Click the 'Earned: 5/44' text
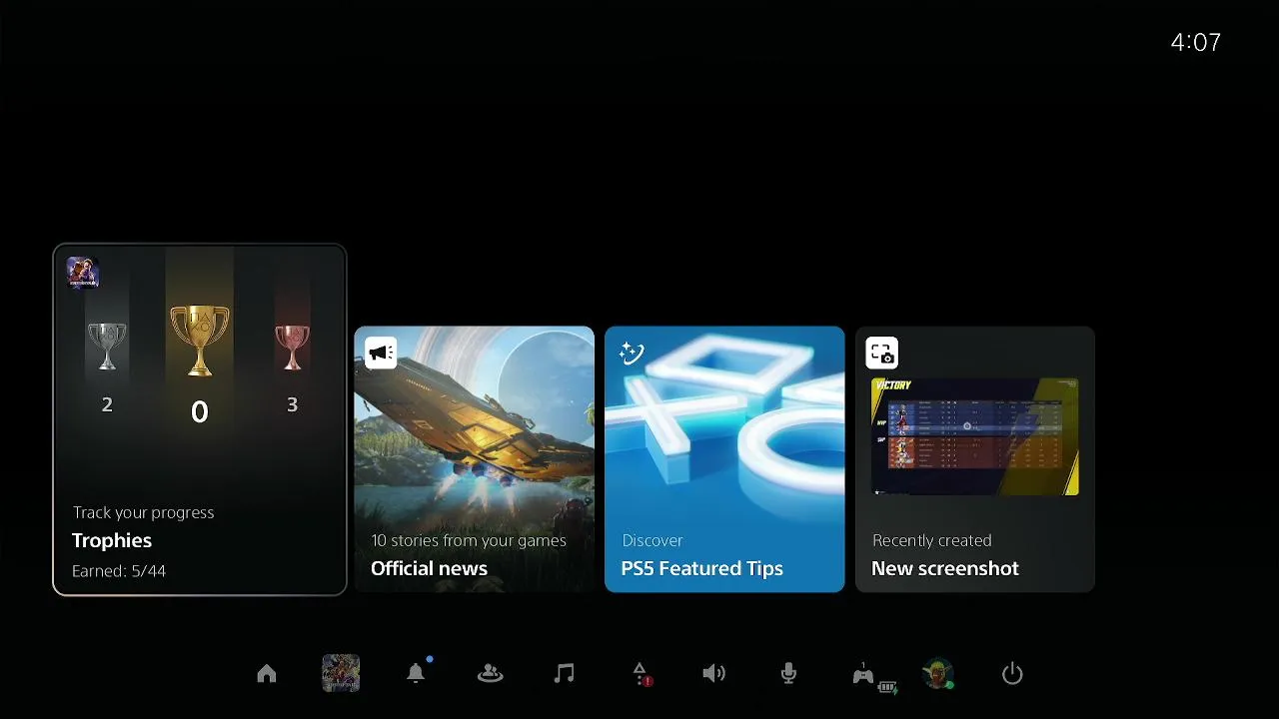1279x719 pixels. [x=119, y=572]
